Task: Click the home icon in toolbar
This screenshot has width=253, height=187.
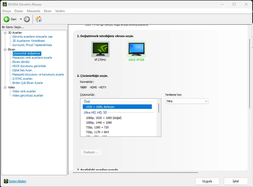Action: tap(39, 19)
